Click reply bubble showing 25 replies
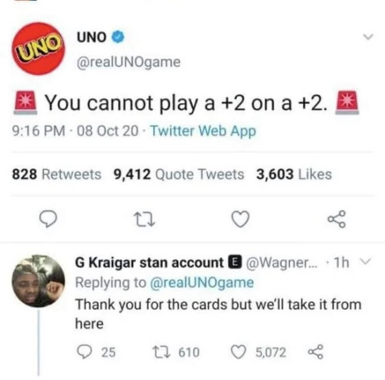The image size is (385, 380). click(x=96, y=352)
